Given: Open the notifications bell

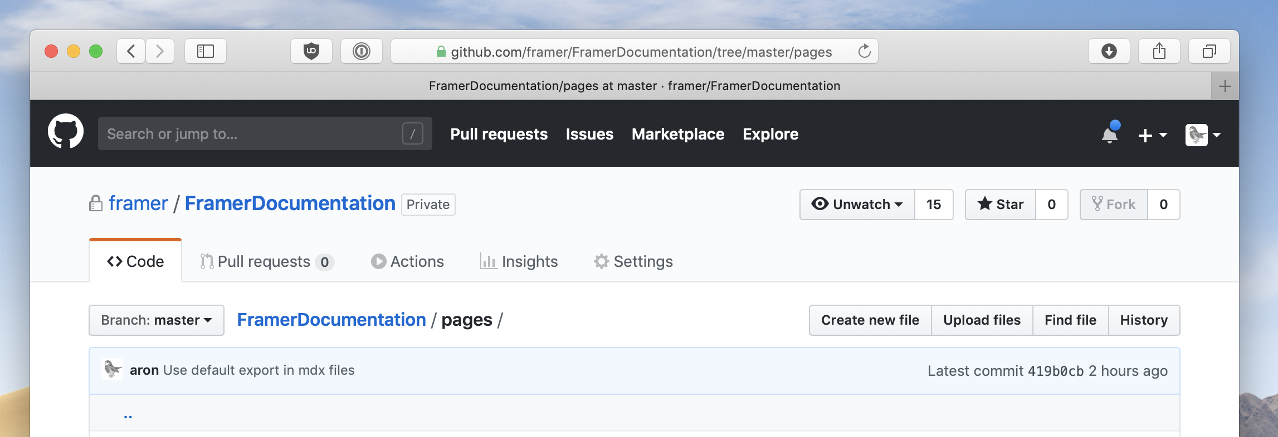Looking at the screenshot, I should click(1109, 134).
